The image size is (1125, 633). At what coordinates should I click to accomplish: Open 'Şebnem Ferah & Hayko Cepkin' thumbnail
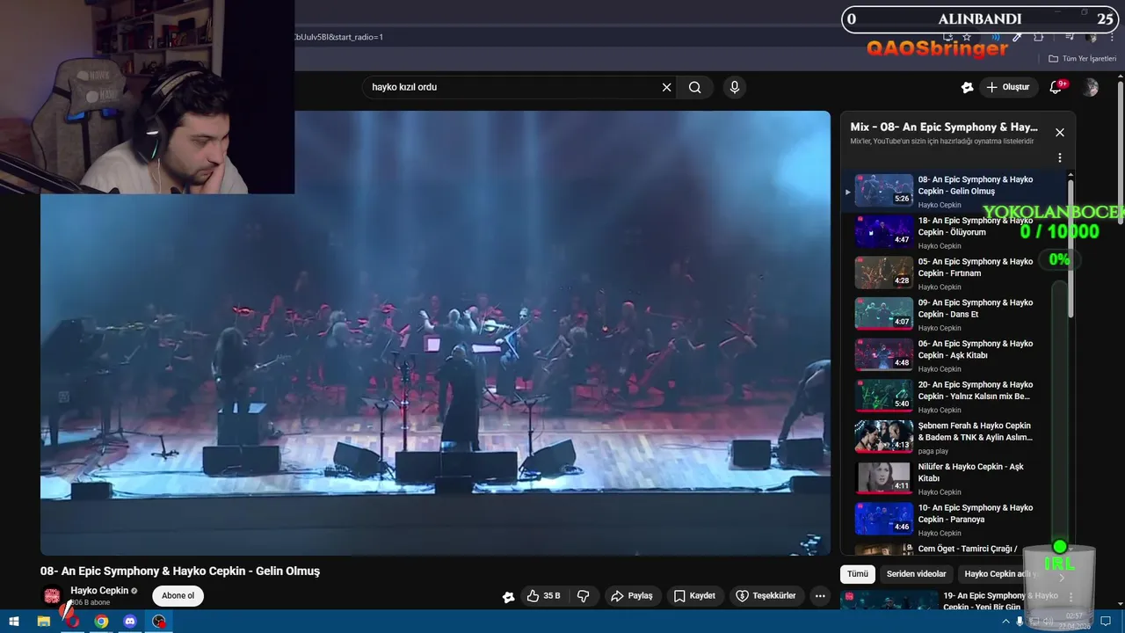point(884,436)
